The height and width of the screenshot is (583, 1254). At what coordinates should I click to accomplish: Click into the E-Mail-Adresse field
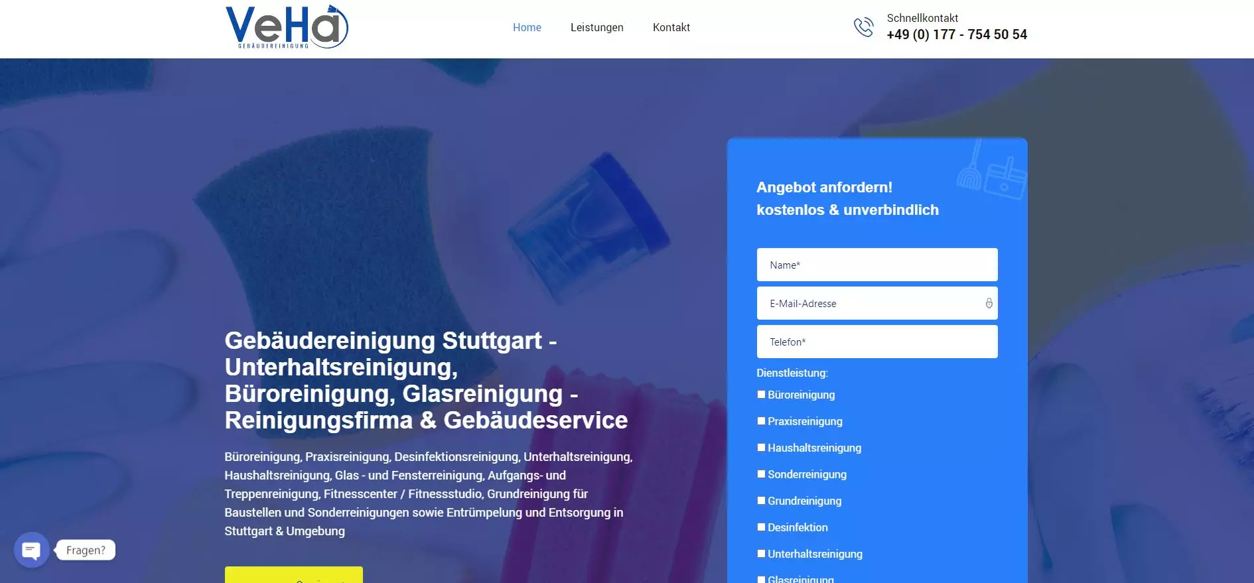(877, 303)
